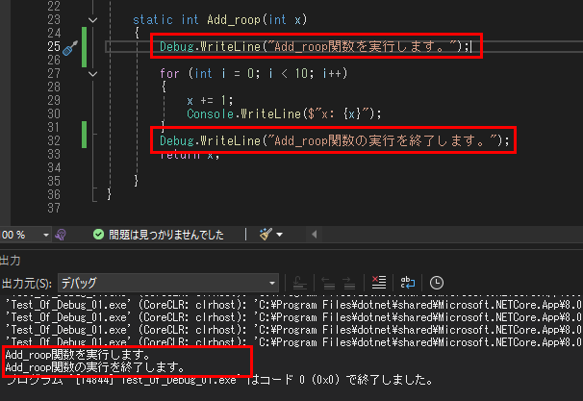Click the screwdriver quick actions icon on line 25
The height and width of the screenshot is (401, 583).
(x=69, y=48)
